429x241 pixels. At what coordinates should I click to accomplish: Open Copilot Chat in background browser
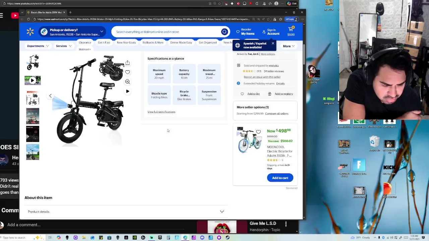tap(292, 3)
